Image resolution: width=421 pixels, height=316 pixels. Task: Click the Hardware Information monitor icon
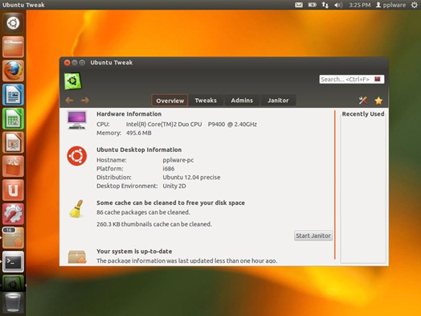click(x=77, y=120)
